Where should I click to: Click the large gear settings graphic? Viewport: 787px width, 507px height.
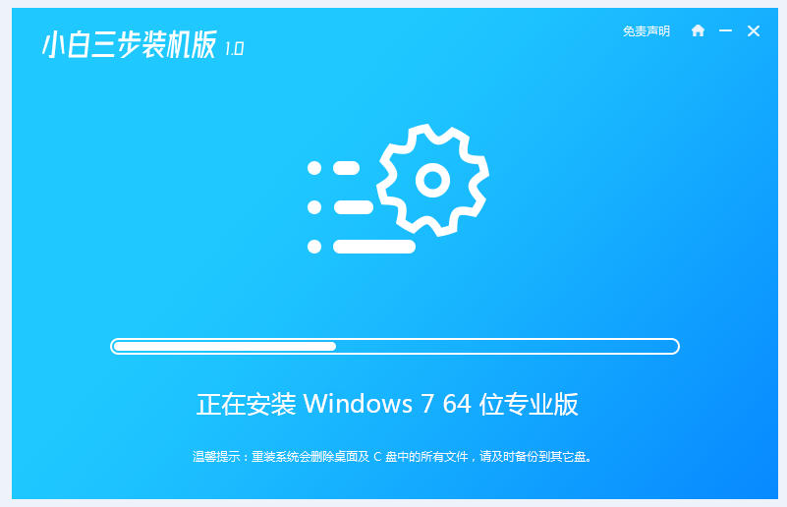(432, 180)
